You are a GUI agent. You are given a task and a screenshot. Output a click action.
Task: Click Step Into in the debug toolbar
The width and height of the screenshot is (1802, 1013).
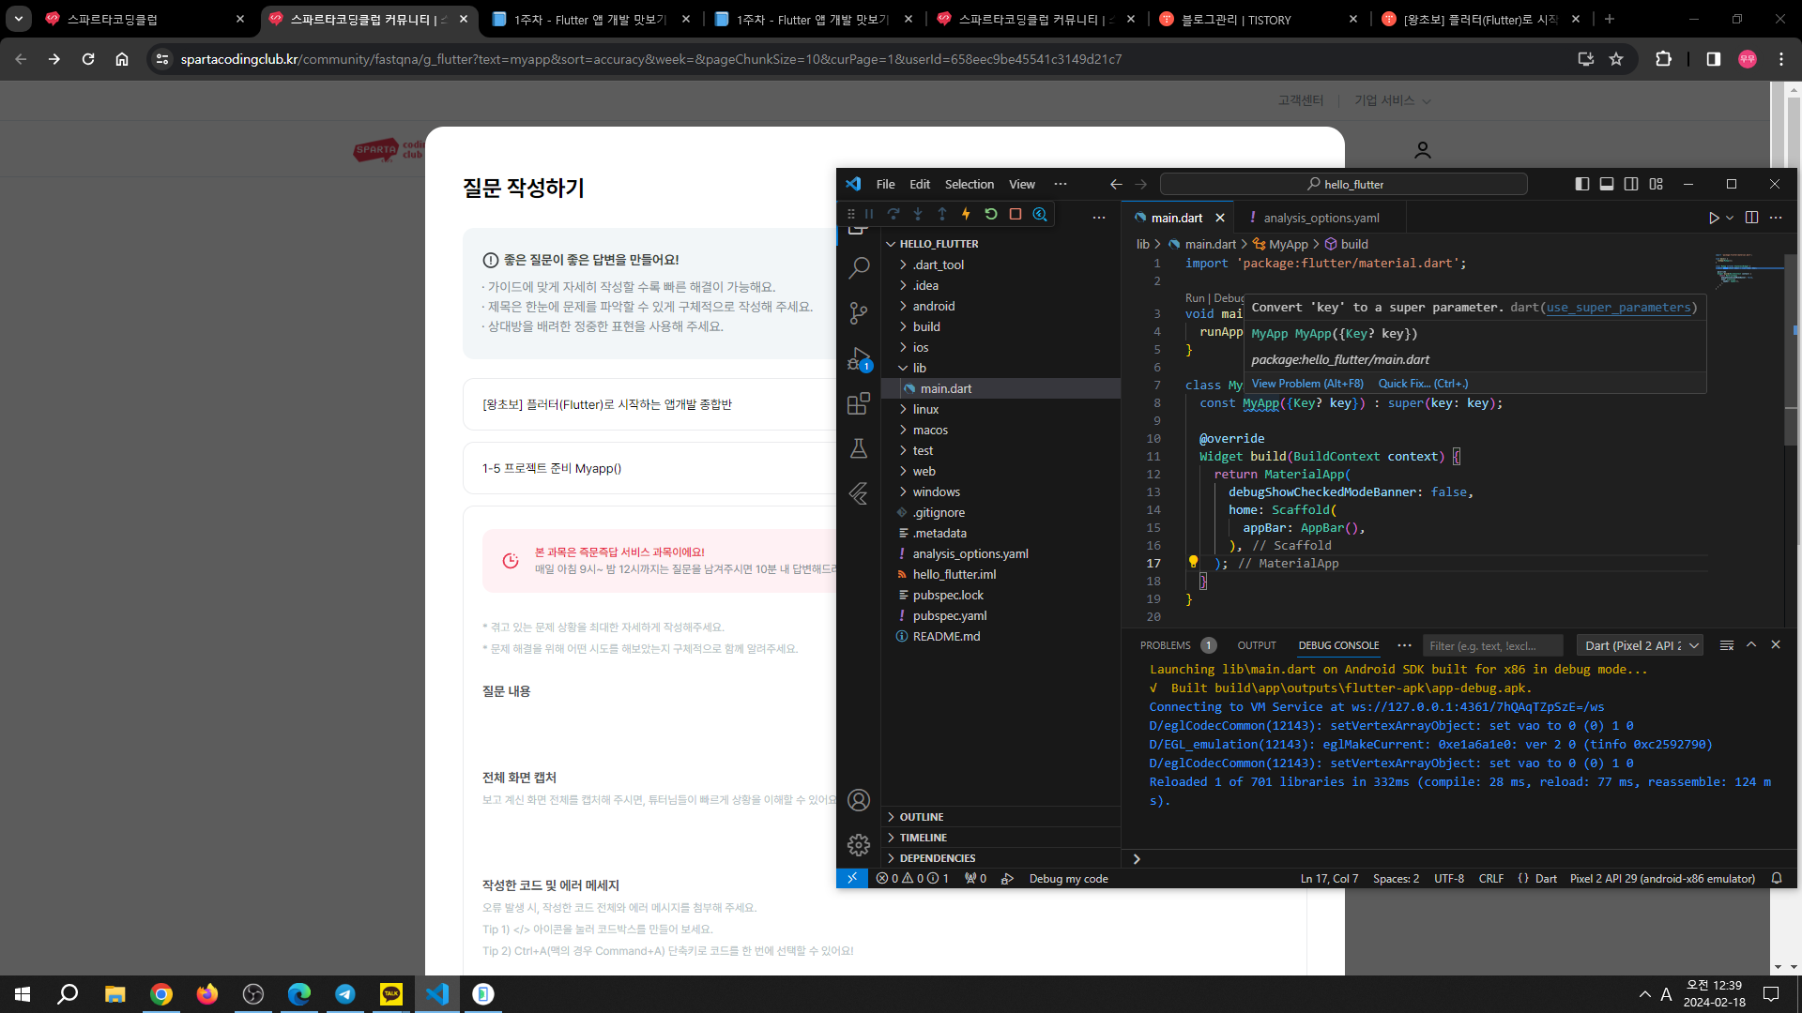[918, 215]
